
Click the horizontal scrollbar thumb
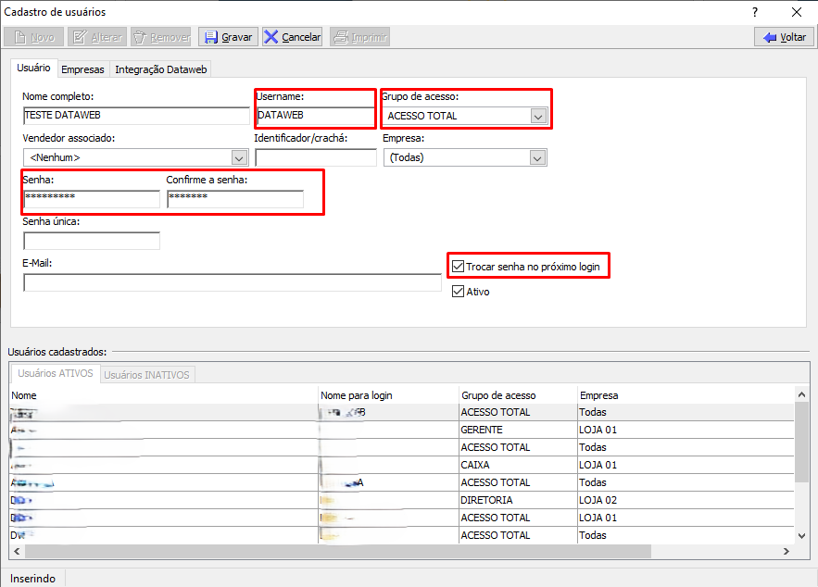[x=338, y=551]
